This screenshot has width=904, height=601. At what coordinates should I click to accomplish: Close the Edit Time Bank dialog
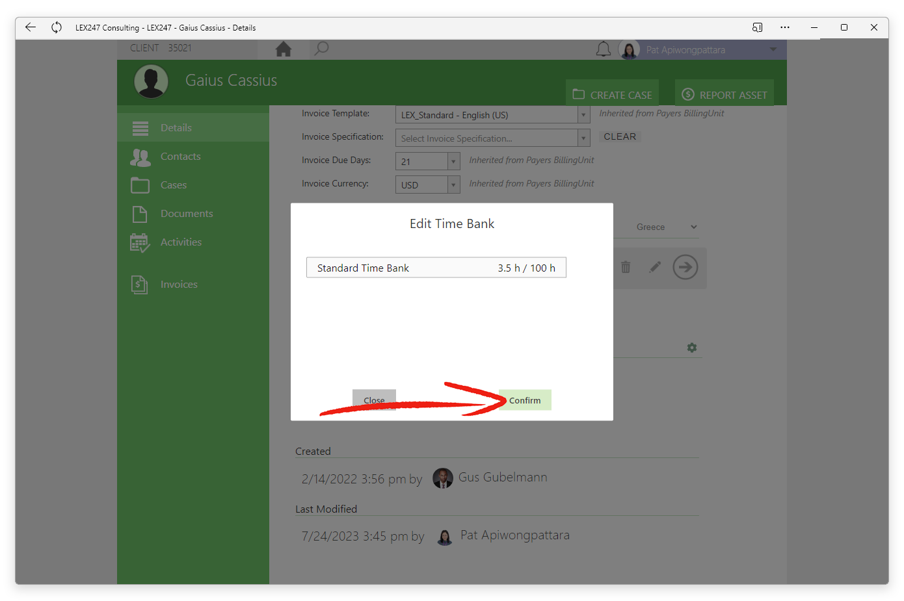pyautogui.click(x=374, y=400)
